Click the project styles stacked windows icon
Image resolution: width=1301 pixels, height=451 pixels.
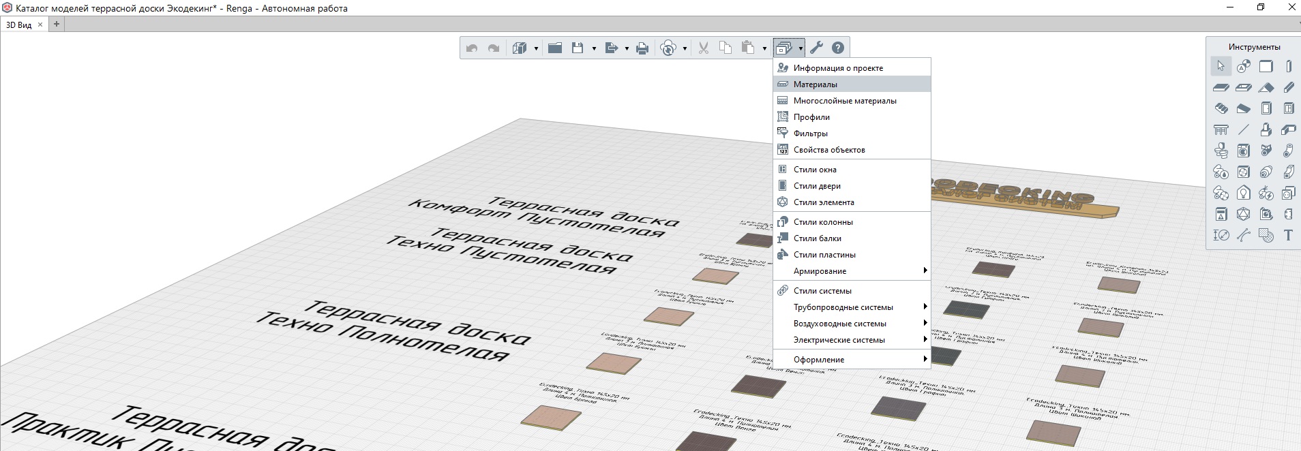point(784,48)
